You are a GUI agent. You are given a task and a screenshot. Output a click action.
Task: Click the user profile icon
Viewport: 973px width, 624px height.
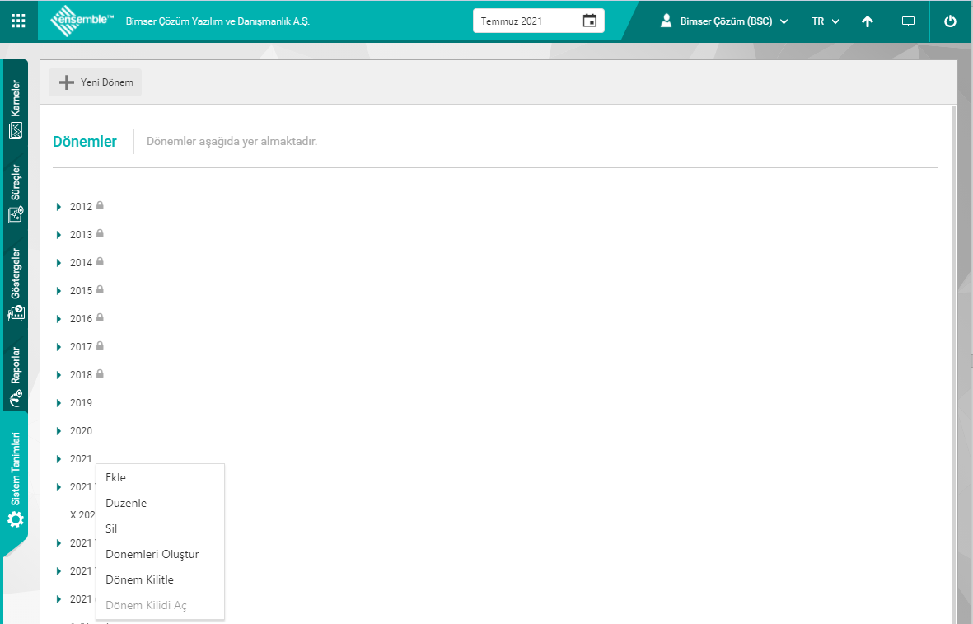(666, 21)
